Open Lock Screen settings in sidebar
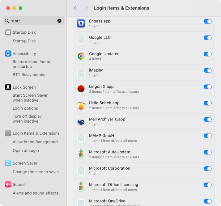Screen dimensions: 221x206 (x=24, y=87)
